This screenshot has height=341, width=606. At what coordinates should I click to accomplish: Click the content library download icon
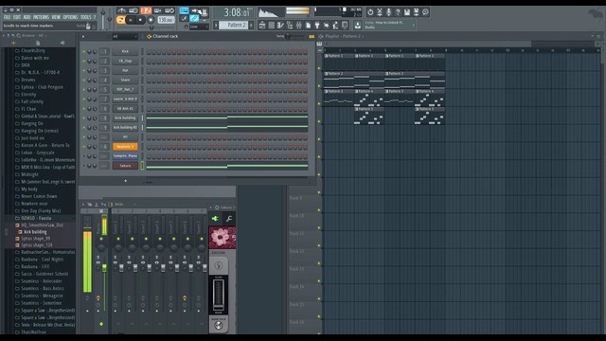[358, 26]
